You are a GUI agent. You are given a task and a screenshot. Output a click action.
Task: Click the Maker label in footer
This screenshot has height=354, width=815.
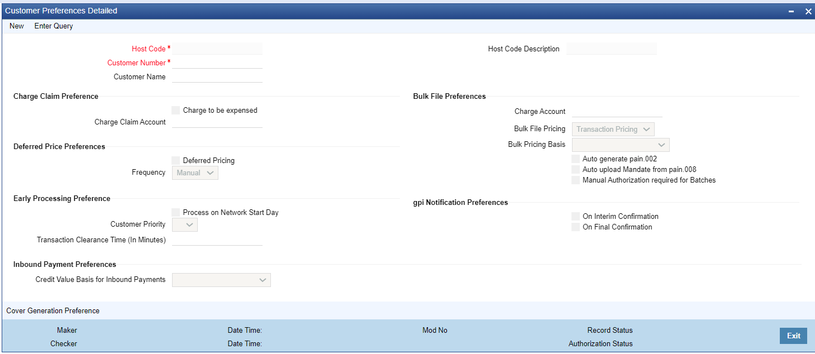click(x=67, y=330)
